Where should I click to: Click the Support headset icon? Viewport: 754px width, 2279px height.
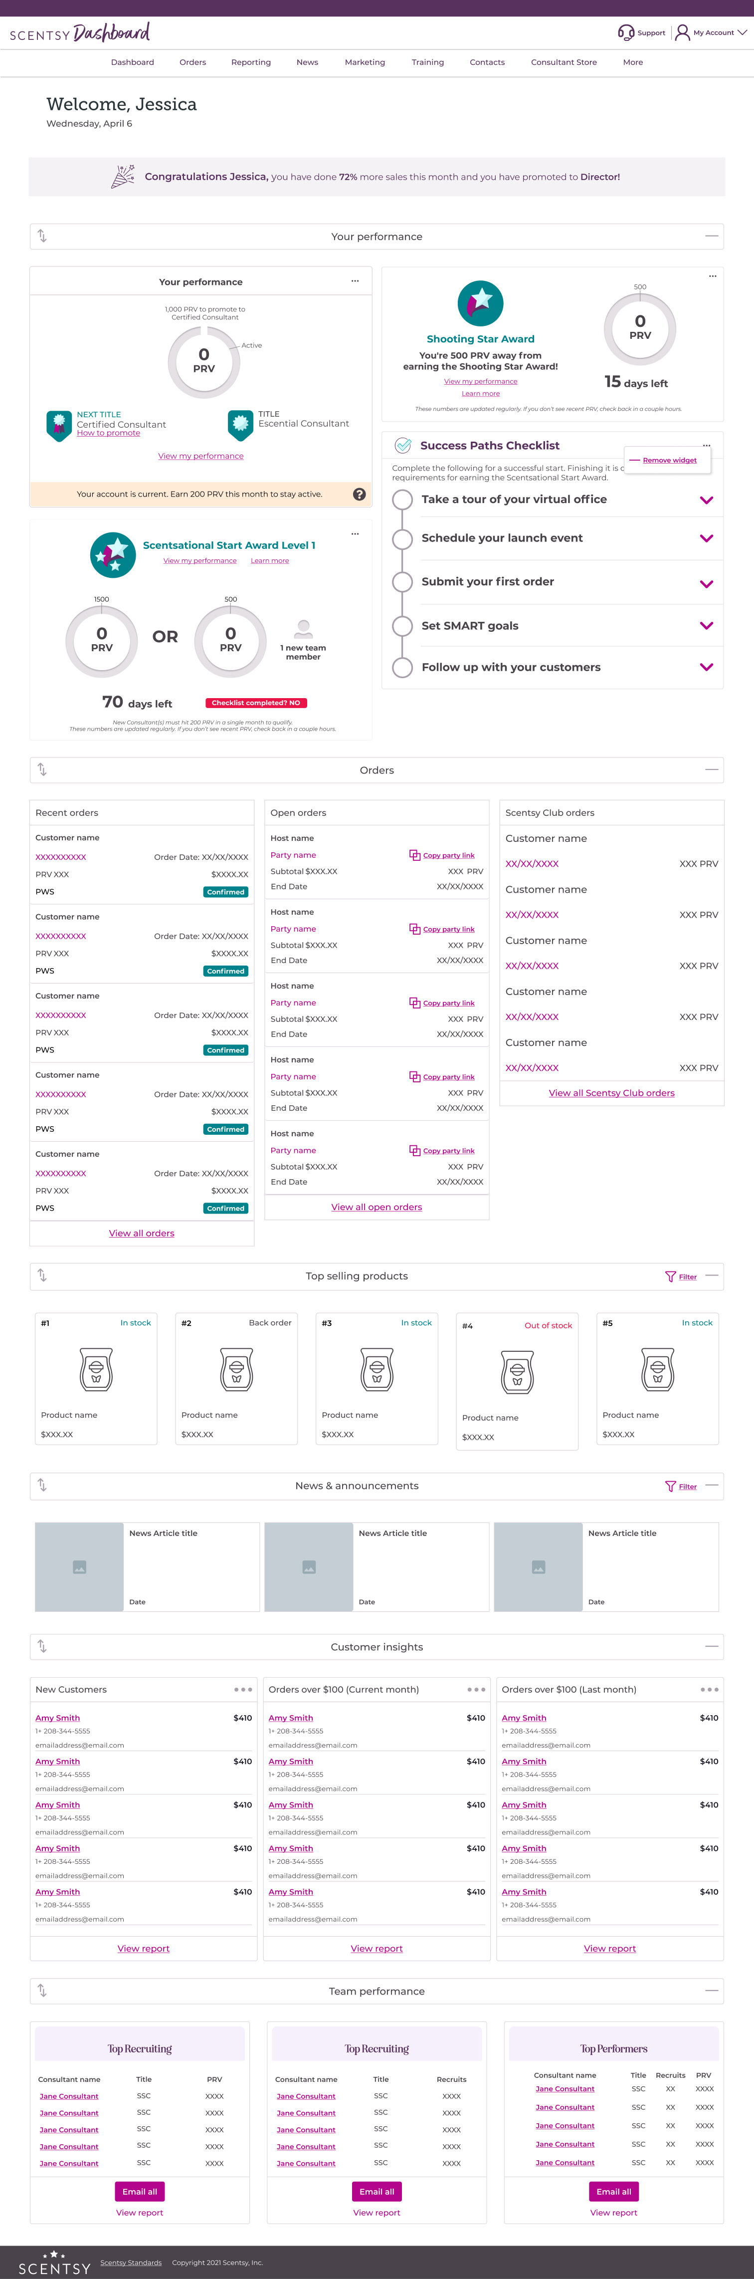(x=626, y=33)
